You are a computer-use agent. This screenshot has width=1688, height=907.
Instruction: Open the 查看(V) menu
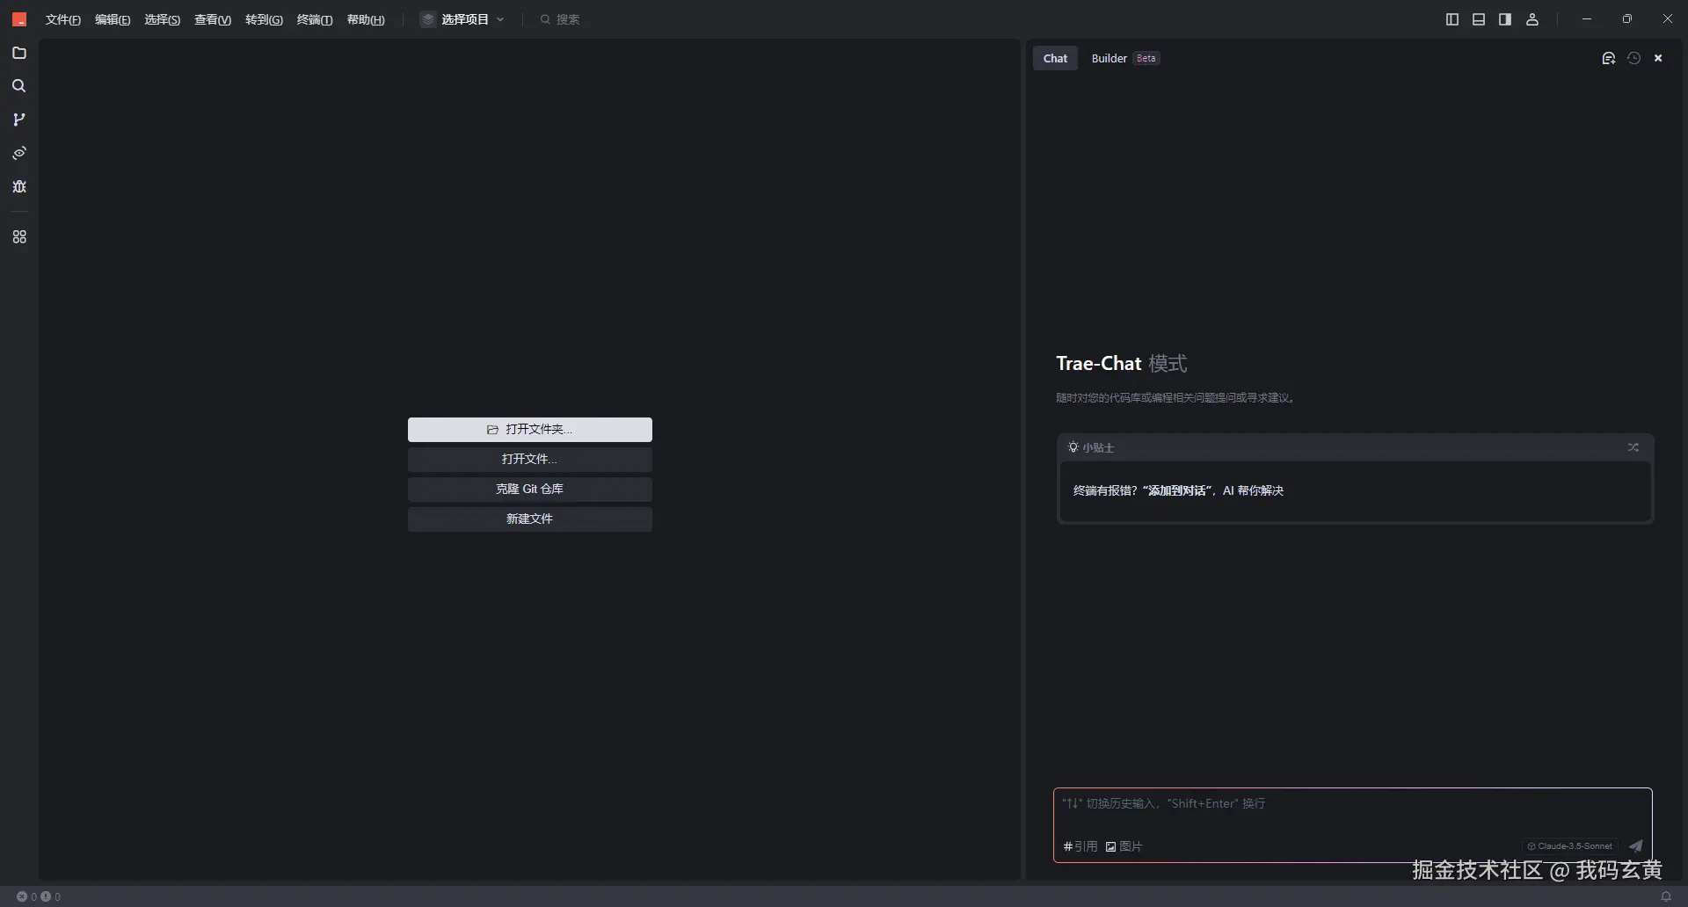(x=213, y=19)
